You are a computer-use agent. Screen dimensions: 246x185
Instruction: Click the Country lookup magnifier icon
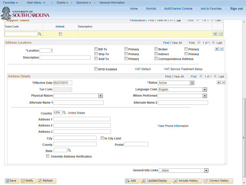64,113
